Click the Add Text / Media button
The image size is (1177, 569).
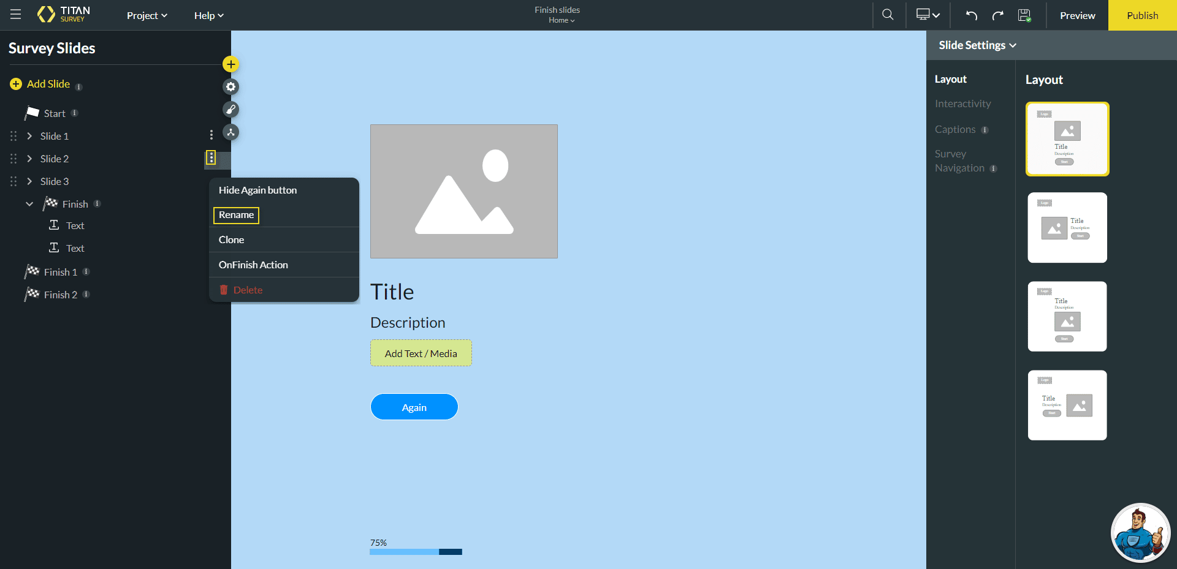point(421,353)
